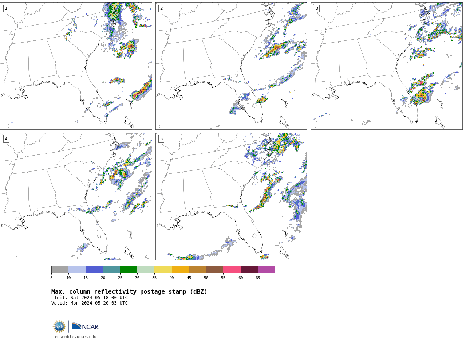Click the brown 50-55 dBZ swatch
The width and height of the screenshot is (466, 341).
click(215, 270)
